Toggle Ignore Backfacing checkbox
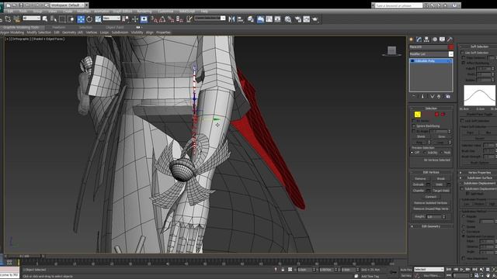The image size is (497, 279). [413, 126]
